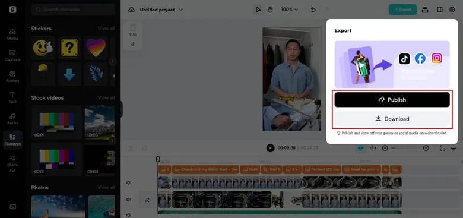Image resolution: width=463 pixels, height=218 pixels.
Task: Click the cloud save icon beside project name
Action: (x=131, y=10)
